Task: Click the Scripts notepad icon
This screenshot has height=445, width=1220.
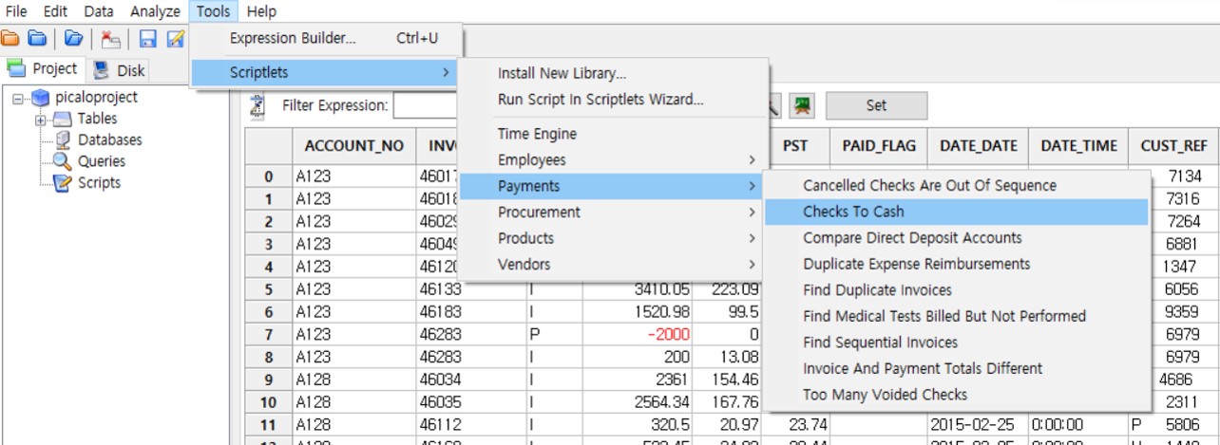Action: [63, 183]
